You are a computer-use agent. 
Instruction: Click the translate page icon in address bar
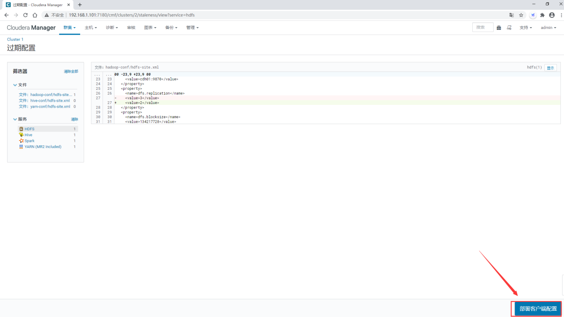pyautogui.click(x=511, y=15)
